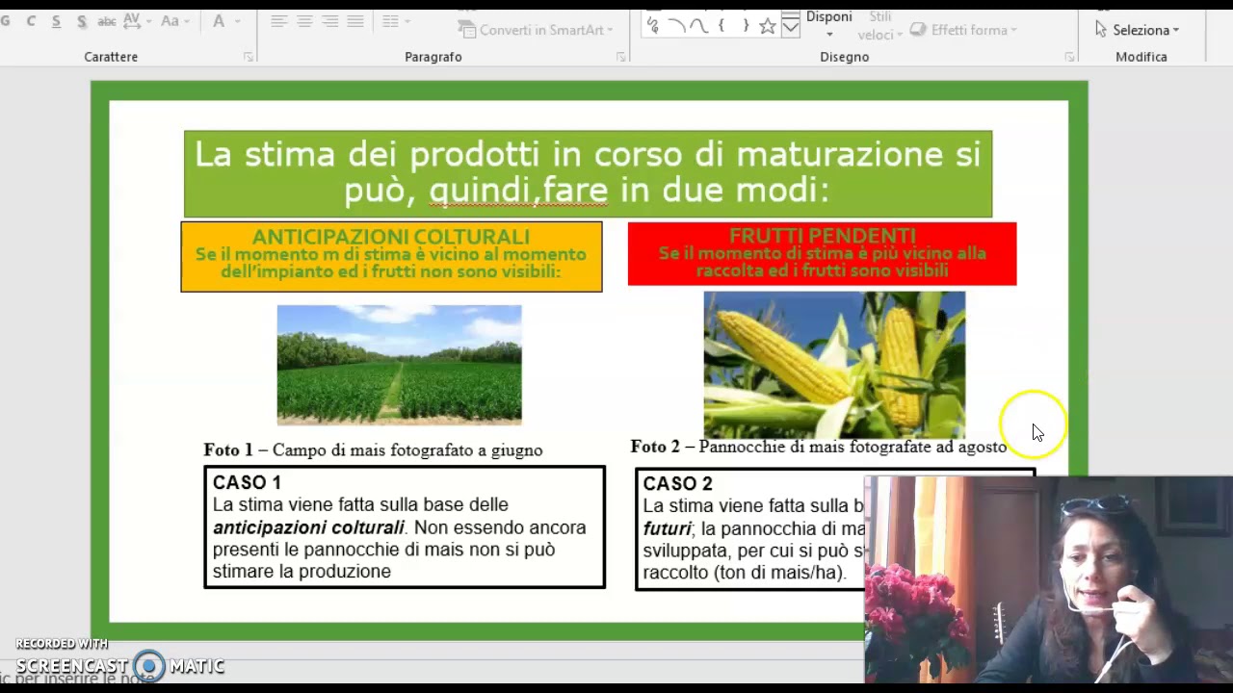Click the Foto 2 caption text
Viewport: 1233px width, 693px height.
tap(818, 447)
